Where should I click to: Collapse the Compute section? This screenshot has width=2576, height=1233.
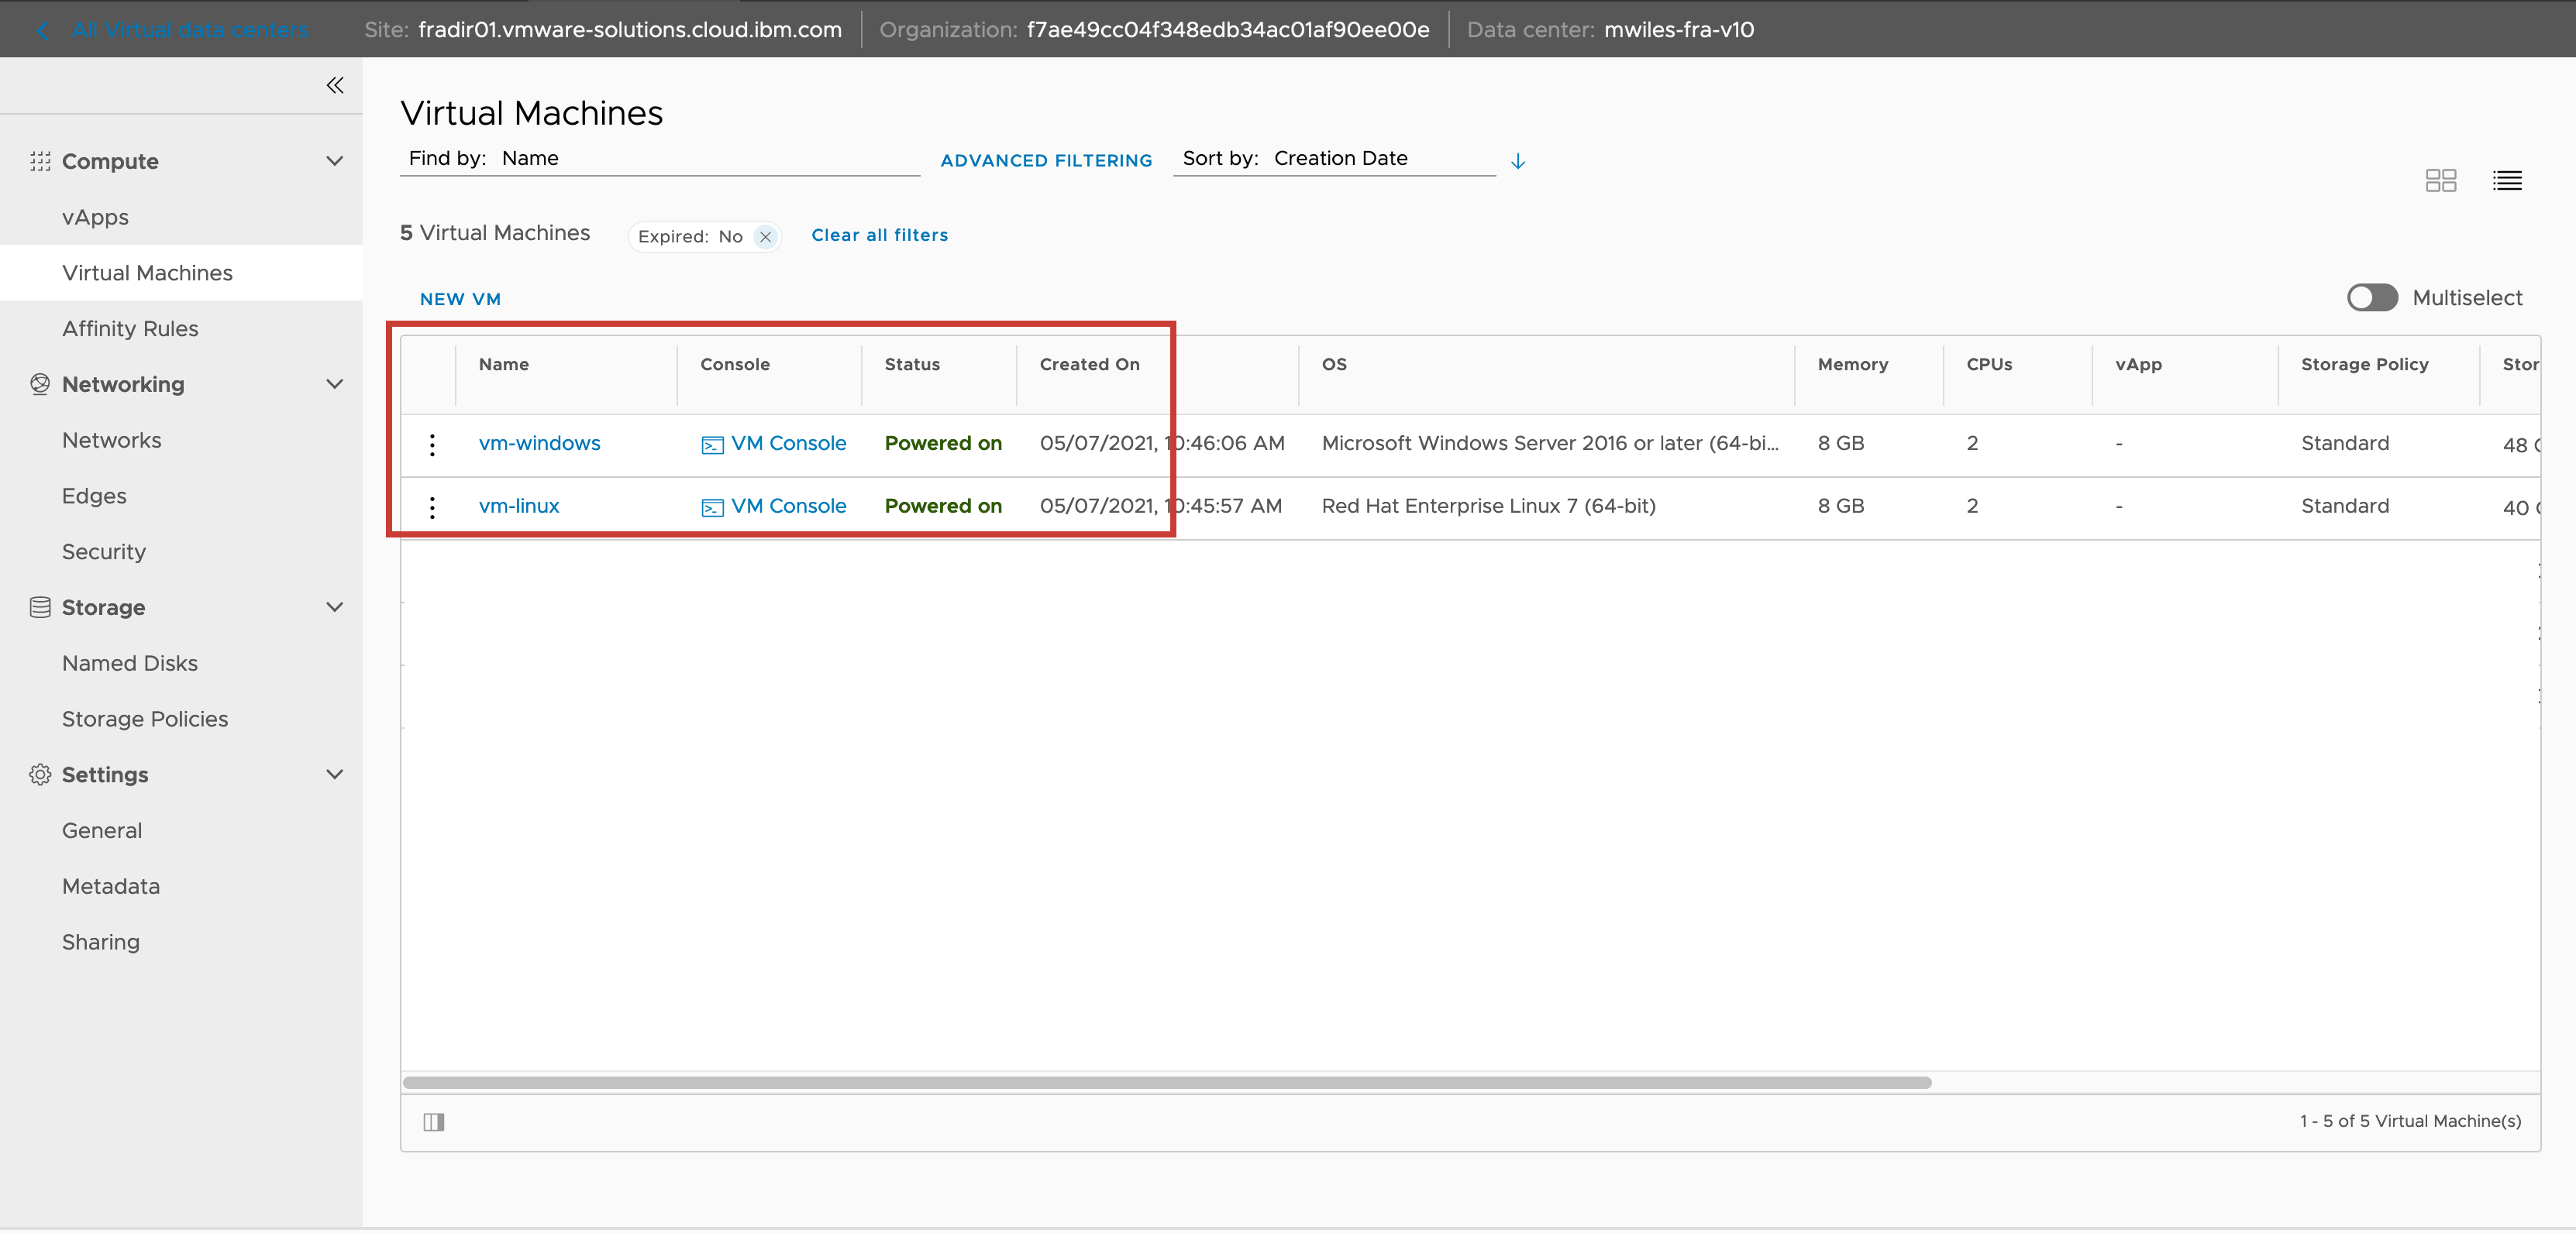[335, 161]
